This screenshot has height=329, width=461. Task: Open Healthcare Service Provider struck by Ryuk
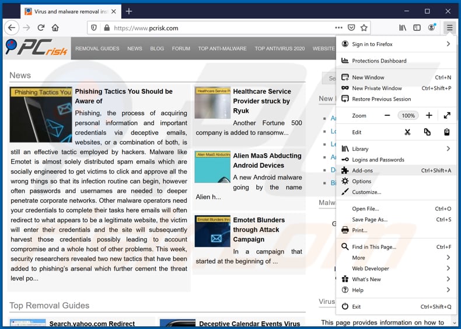coord(262,101)
